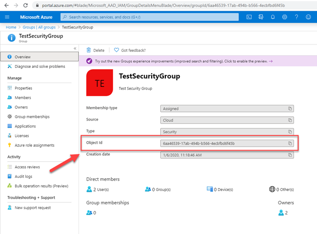
Task: Open the 2 User(s) direct members link
Action: tap(98, 189)
